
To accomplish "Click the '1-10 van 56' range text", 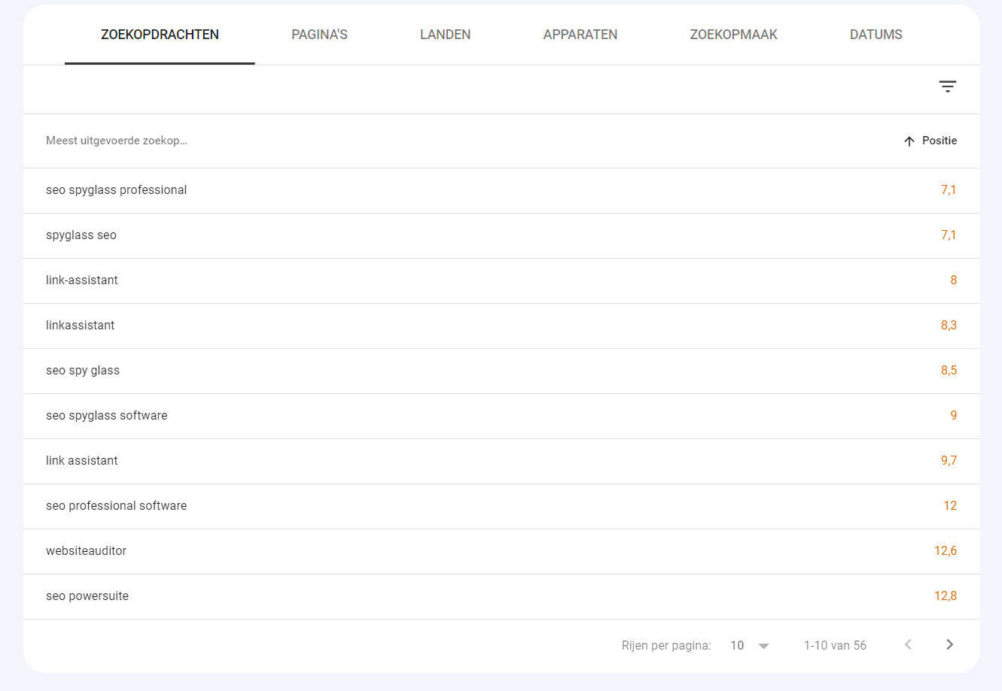I will [835, 645].
